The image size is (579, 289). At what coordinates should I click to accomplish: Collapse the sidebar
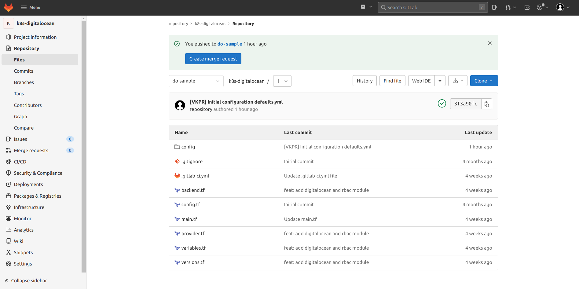pos(26,280)
